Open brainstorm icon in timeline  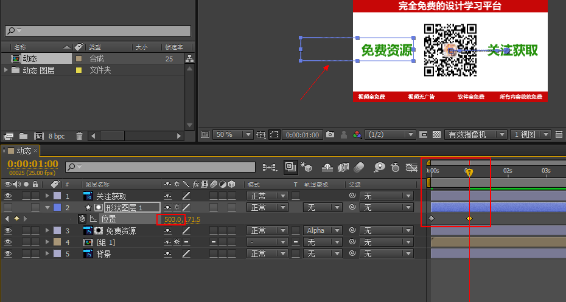tap(379, 167)
